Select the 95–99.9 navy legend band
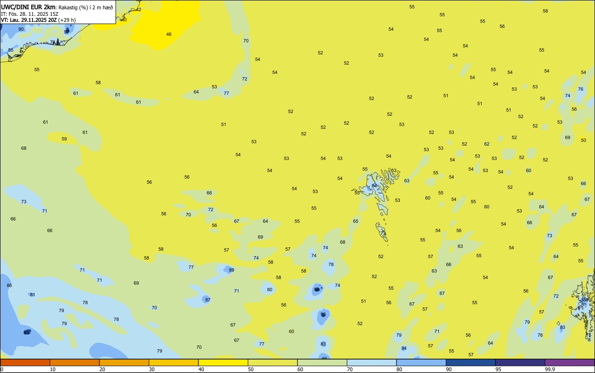Image resolution: width=595 pixels, height=373 pixels. point(520,362)
